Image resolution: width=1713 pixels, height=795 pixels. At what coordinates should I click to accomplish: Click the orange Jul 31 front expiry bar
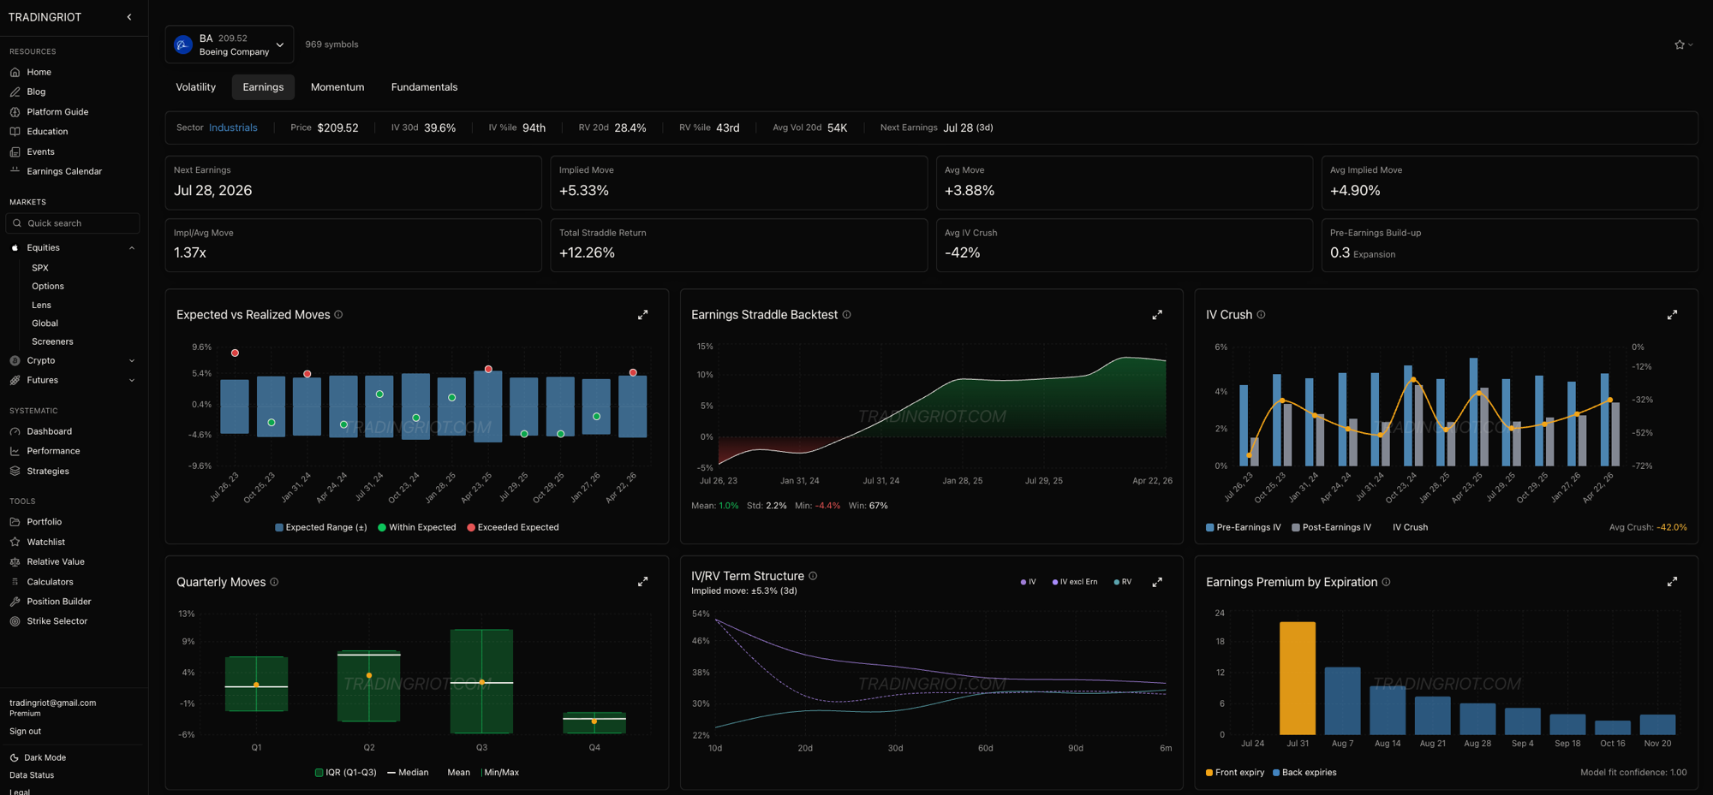pos(1298,678)
